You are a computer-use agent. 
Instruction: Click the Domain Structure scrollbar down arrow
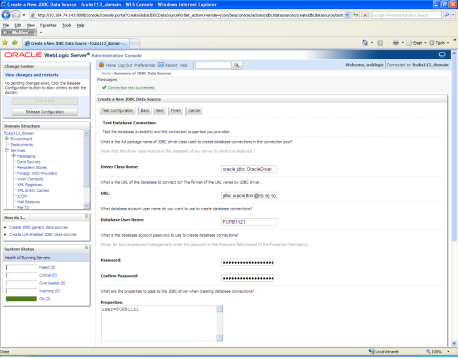click(x=87, y=206)
